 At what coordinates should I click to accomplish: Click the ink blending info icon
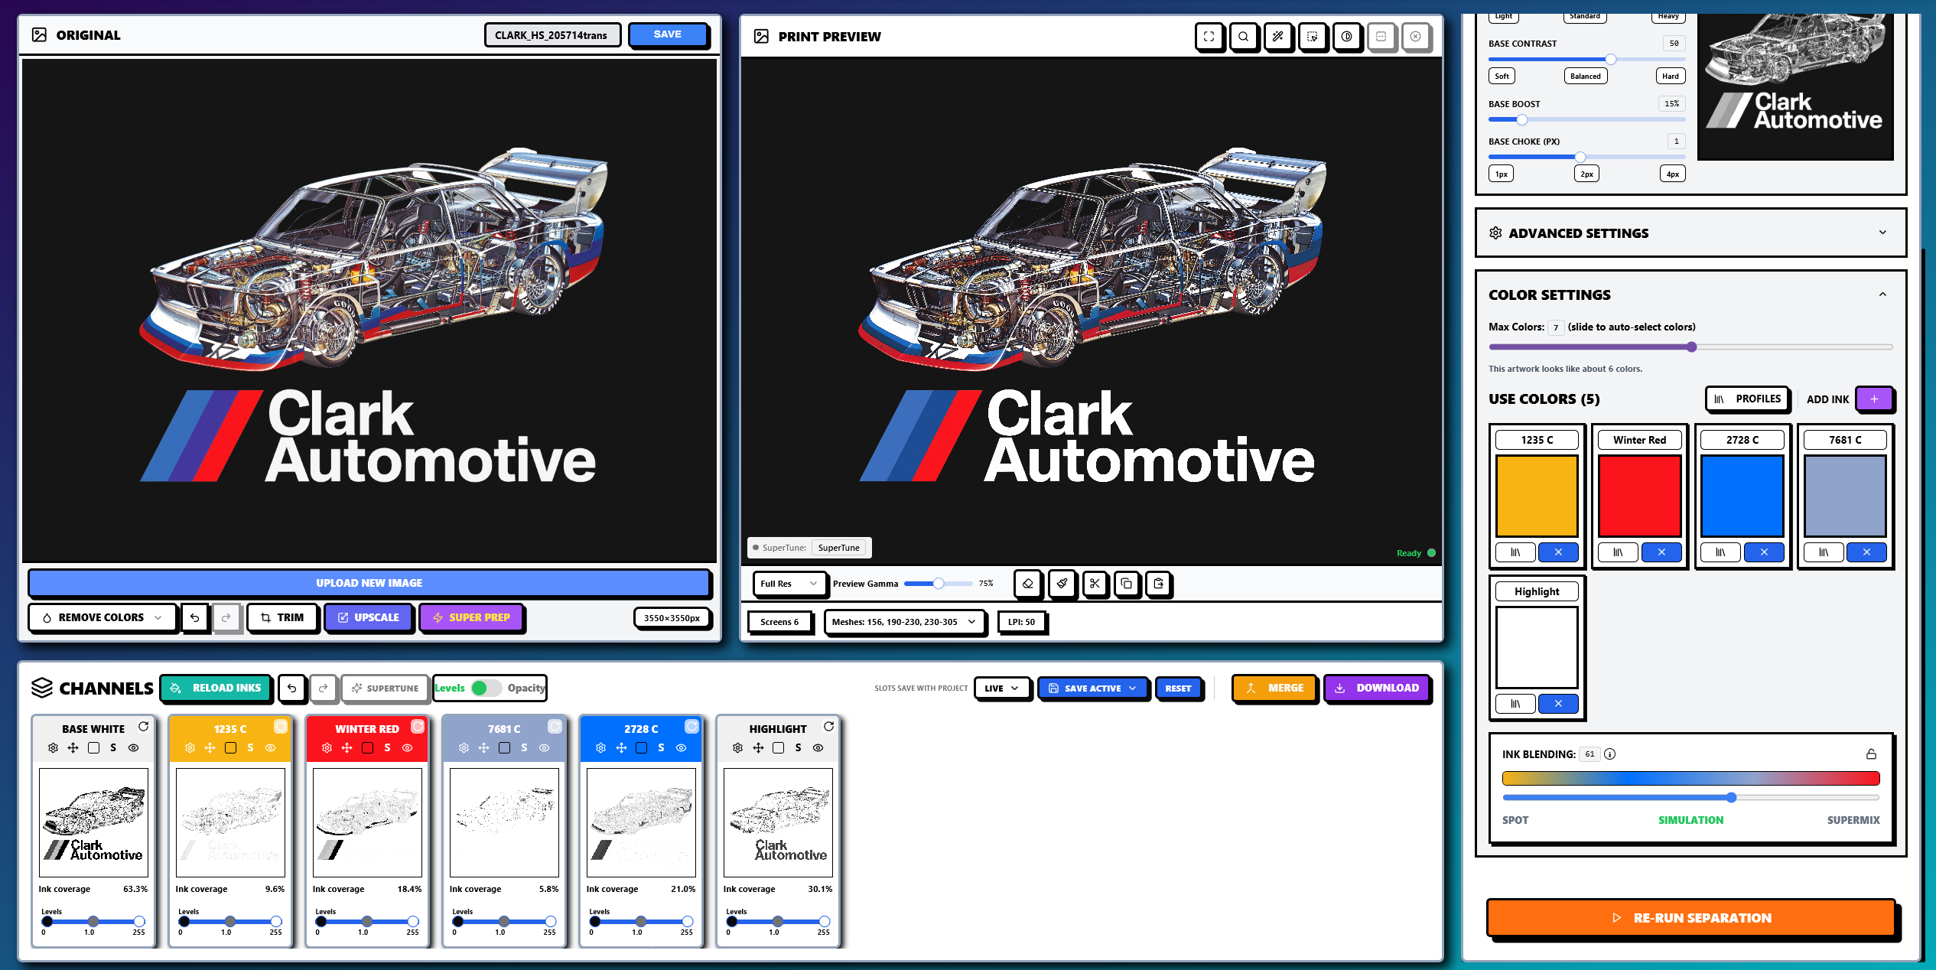(1609, 754)
